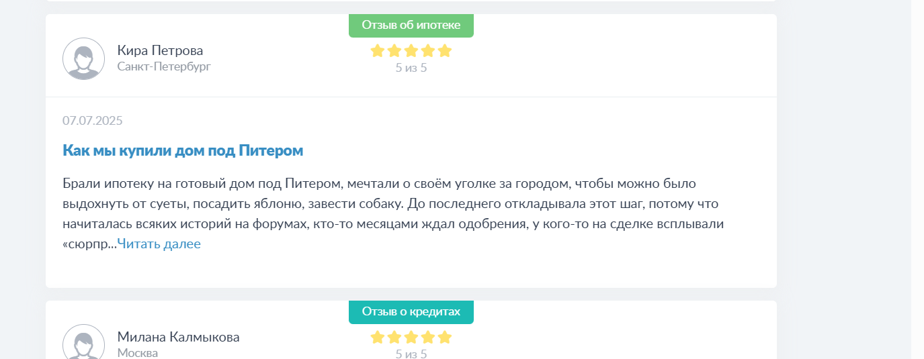The height and width of the screenshot is (359, 924).
Task: Click fifth star in Milana Kalmykova's rating
Action: pyautogui.click(x=445, y=337)
